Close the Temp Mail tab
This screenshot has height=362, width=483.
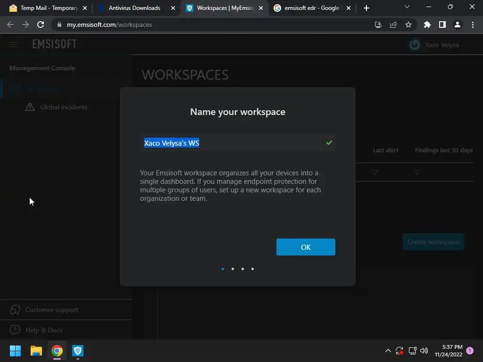click(x=85, y=8)
